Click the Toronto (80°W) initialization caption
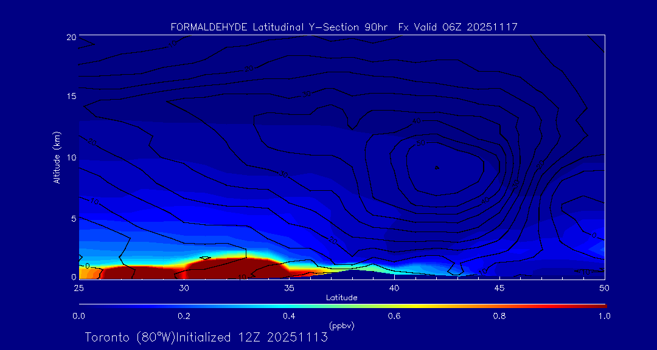 click(x=206, y=337)
